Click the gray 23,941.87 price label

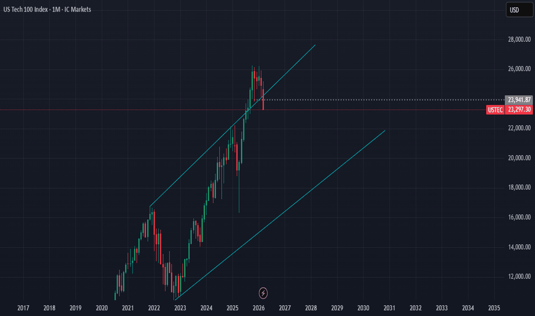(x=518, y=99)
